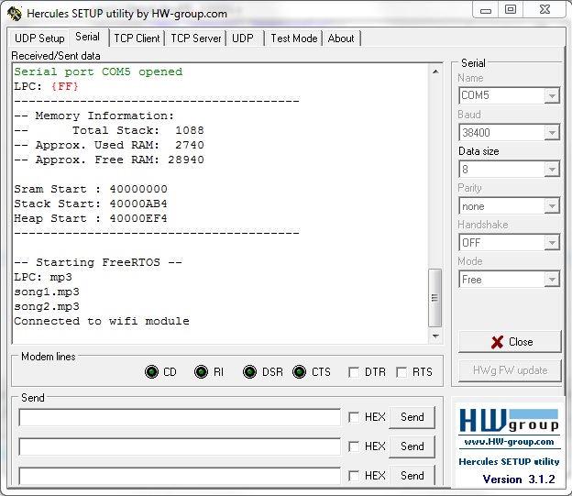
Task: Click the 'LPC: mp3' line in log
Action: [43, 278]
